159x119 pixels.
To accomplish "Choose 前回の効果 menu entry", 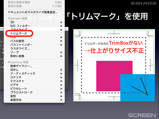I will coord(34,6).
